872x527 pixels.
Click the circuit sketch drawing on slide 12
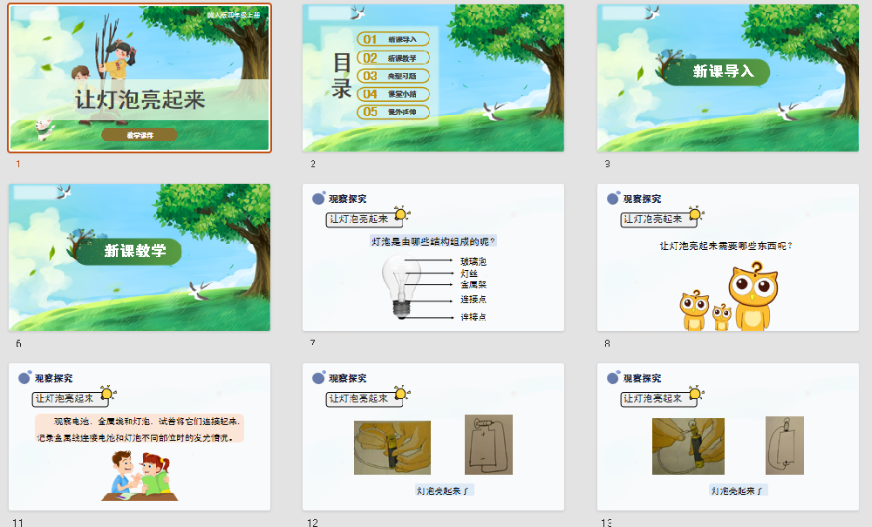[x=488, y=444]
